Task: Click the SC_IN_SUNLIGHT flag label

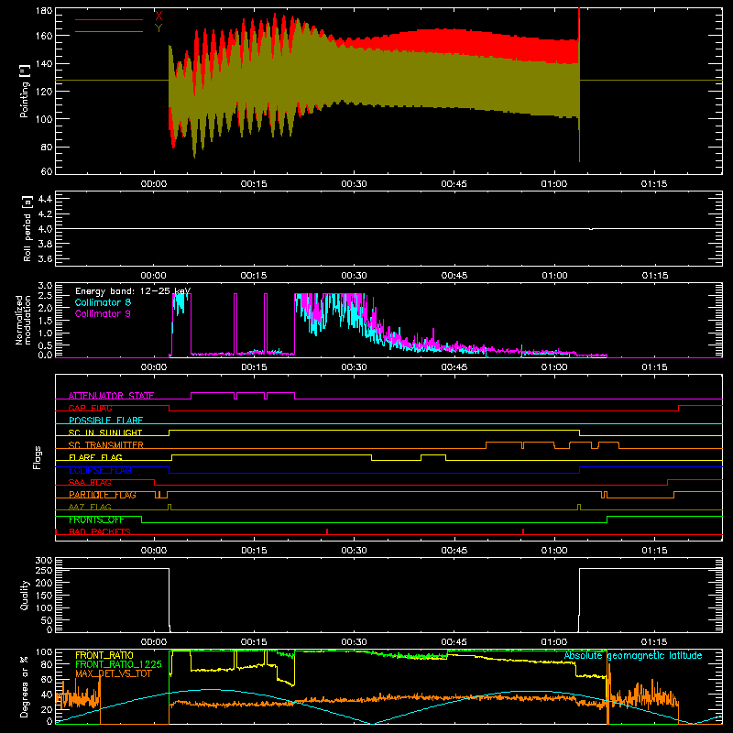Action: pos(105,432)
